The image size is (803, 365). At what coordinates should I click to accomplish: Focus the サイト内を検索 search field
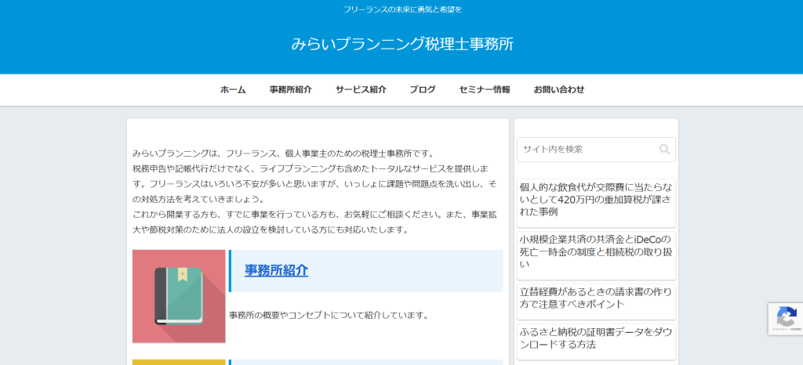click(587, 150)
